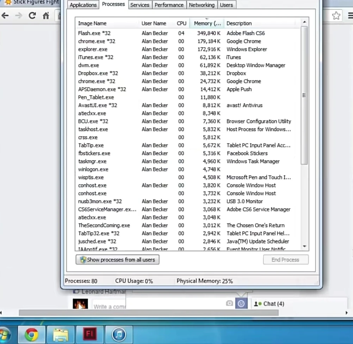Select the fbstickers.exe process
353x344 pixels.
point(188,154)
